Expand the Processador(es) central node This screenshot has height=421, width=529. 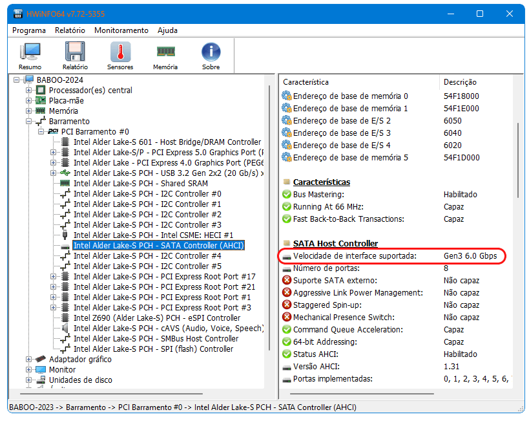coord(28,91)
